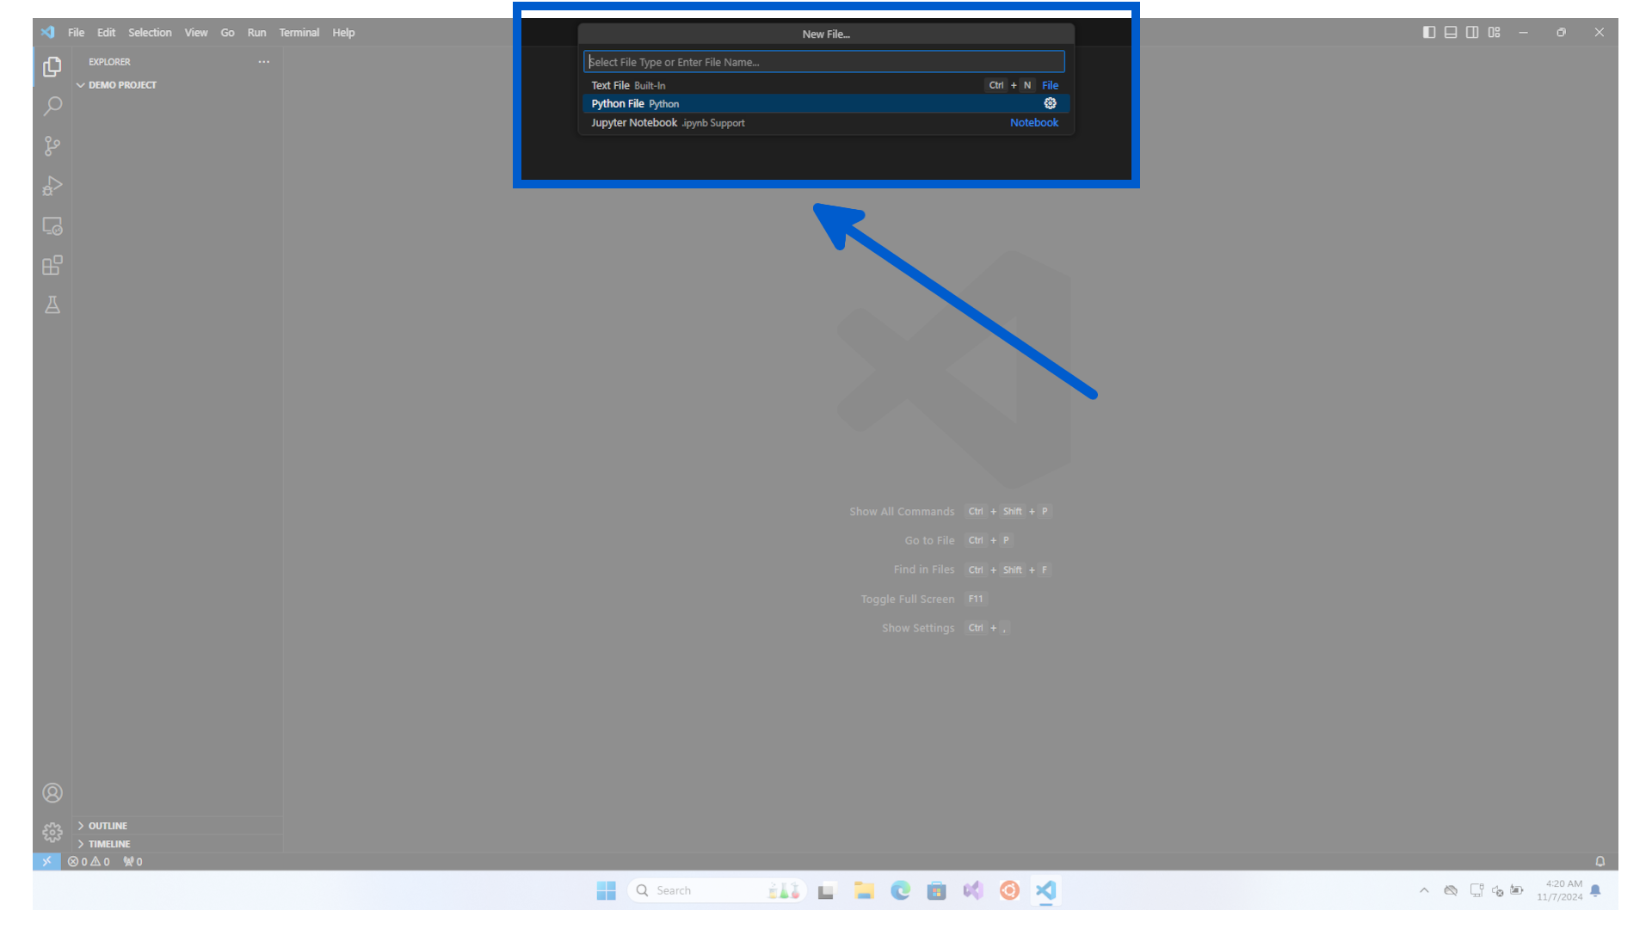Screen dimensions: 1652x929
Task: Click the file type input field
Action: 824,61
